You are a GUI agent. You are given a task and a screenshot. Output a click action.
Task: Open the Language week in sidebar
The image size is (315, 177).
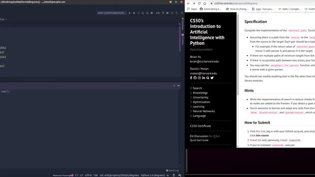point(199,116)
